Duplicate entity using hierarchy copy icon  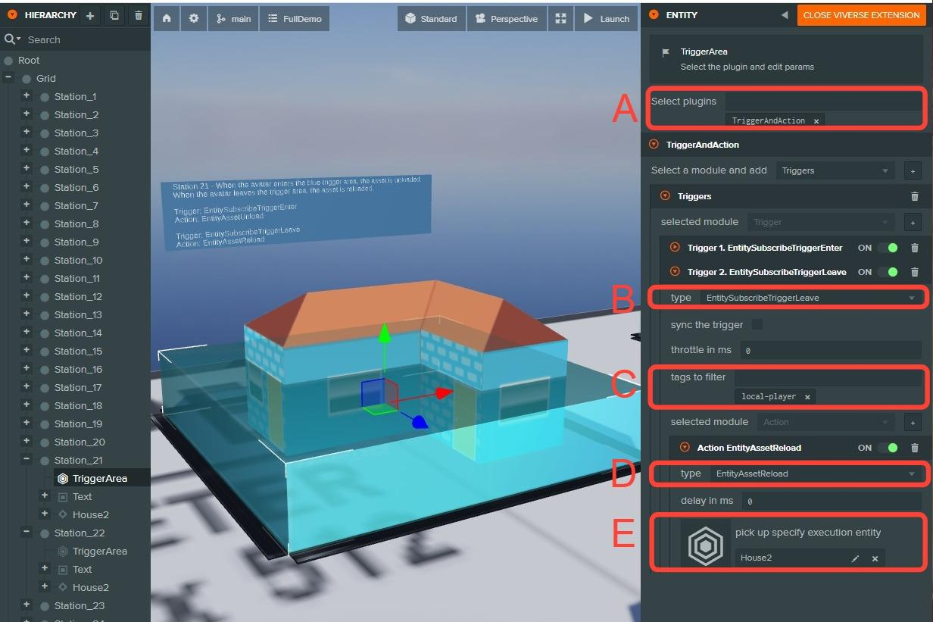(x=114, y=15)
